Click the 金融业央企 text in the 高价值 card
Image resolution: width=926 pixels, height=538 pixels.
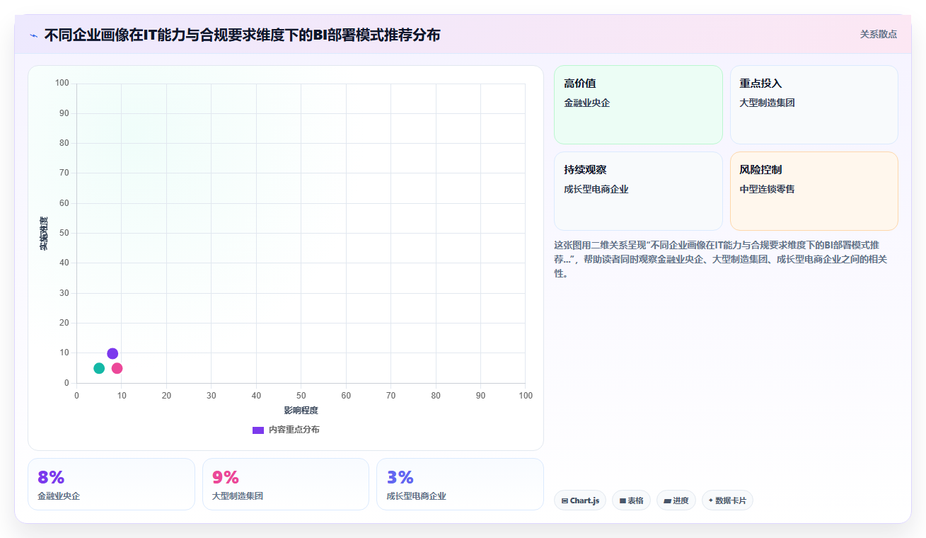[x=587, y=103]
